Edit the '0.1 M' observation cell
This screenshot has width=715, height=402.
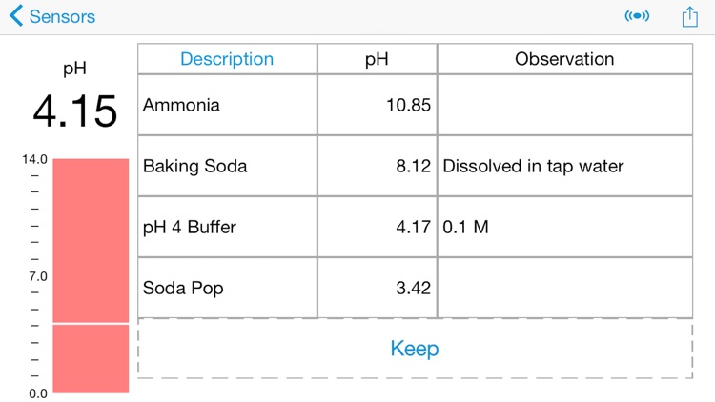565,227
